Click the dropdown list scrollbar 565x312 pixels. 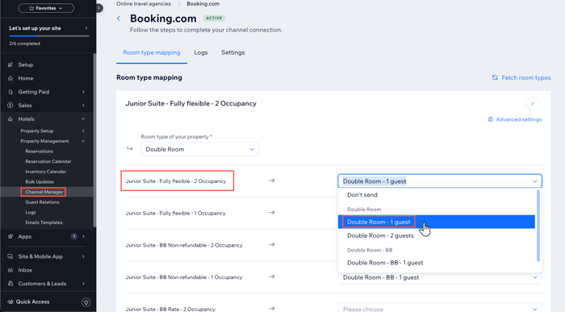click(538, 226)
